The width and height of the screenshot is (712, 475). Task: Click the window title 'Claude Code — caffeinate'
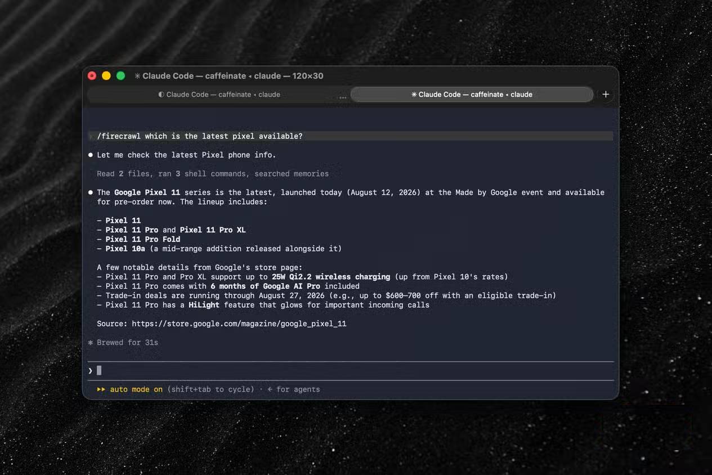[229, 76]
